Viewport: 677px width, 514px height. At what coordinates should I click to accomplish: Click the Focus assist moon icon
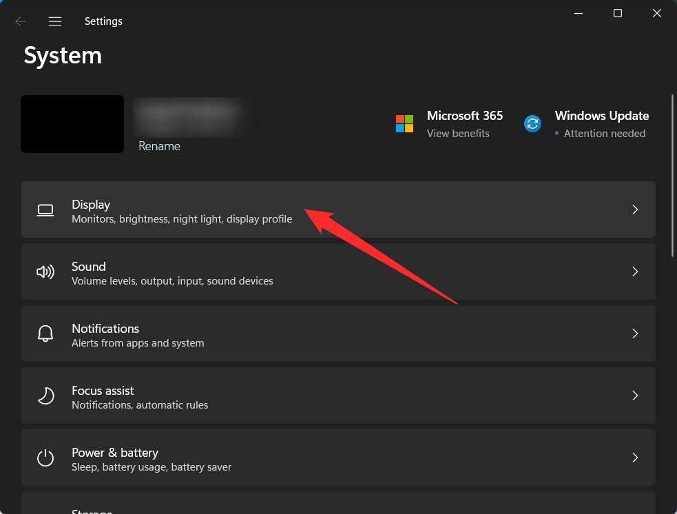tap(45, 396)
